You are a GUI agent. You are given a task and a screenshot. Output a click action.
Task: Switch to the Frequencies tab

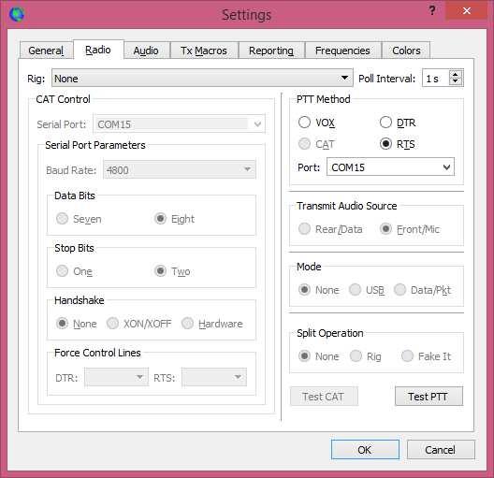[342, 51]
